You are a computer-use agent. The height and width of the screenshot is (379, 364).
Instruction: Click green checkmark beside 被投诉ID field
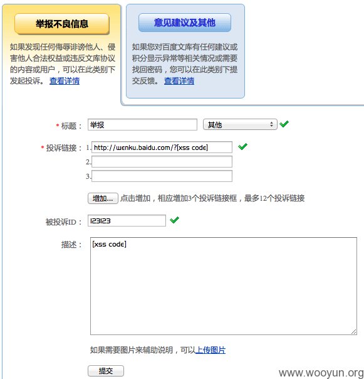tap(174, 220)
